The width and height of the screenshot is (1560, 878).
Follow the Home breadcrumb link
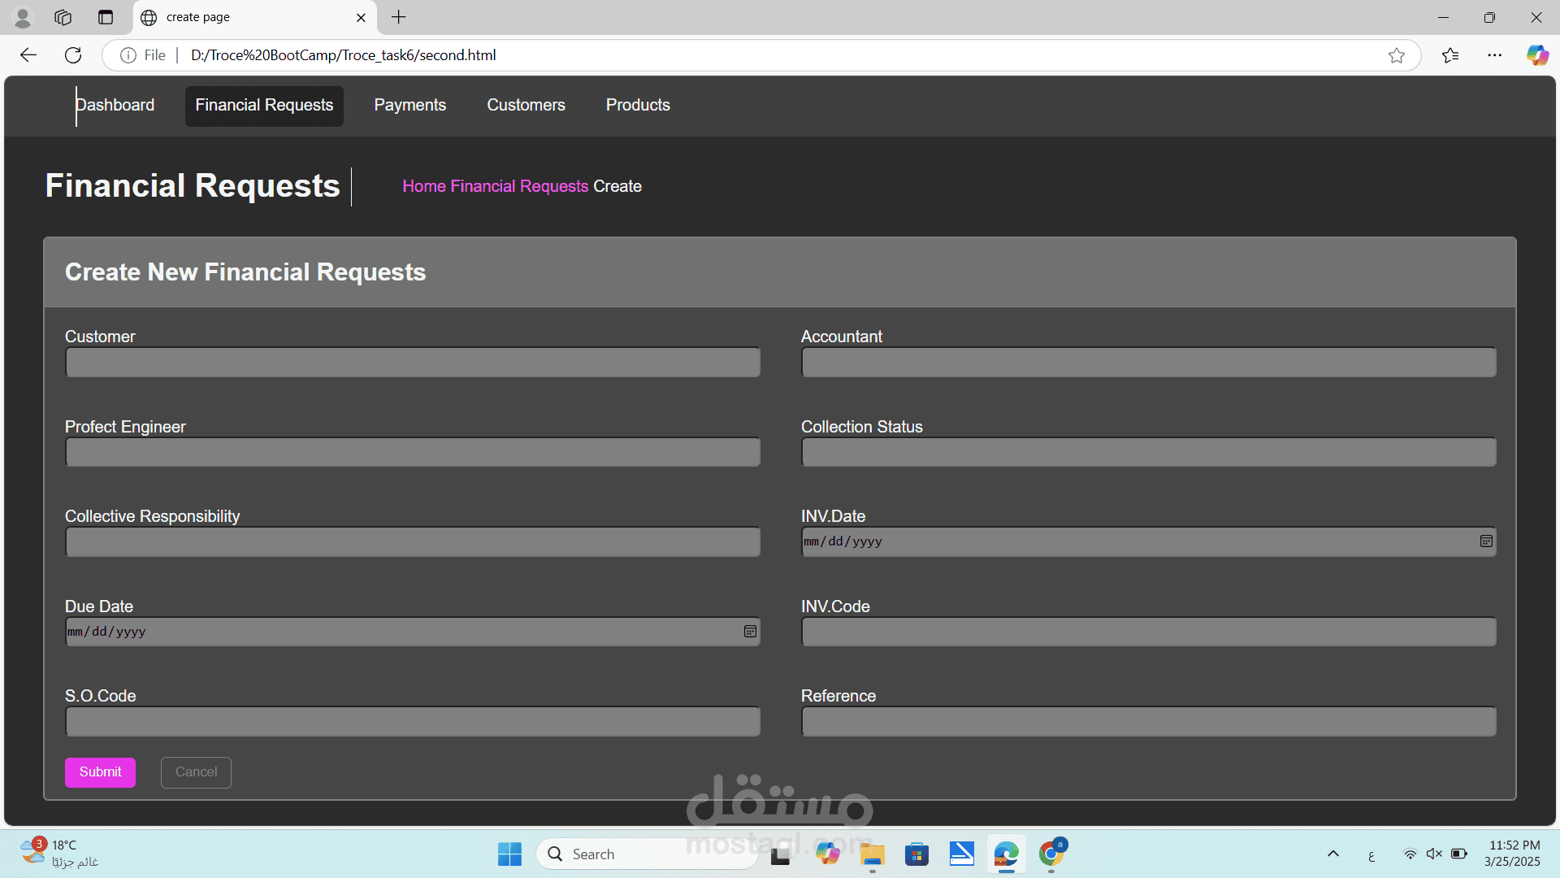(424, 186)
